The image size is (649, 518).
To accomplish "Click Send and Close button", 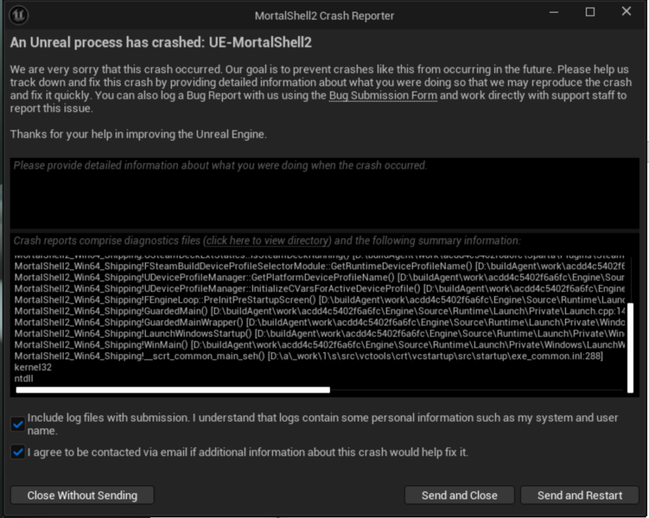I will [x=459, y=495].
